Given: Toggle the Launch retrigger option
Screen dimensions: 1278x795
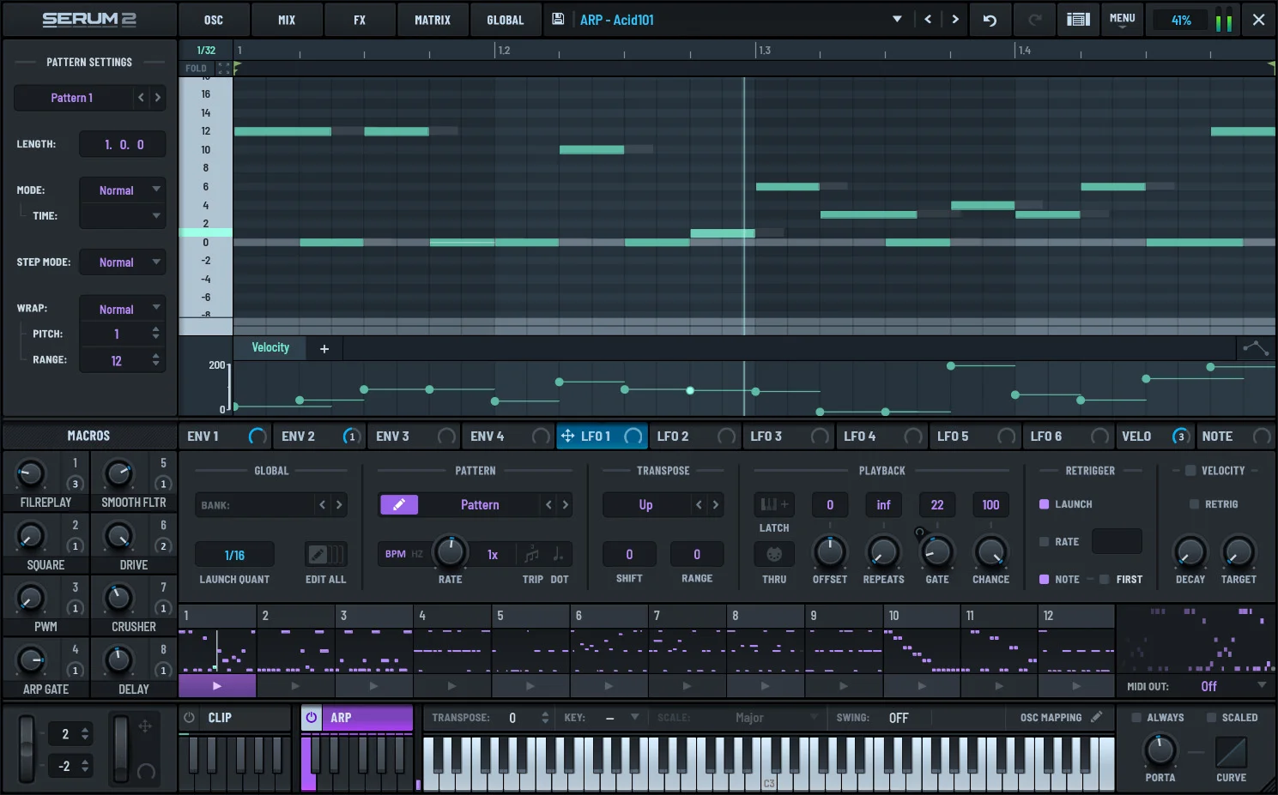Looking at the screenshot, I should pos(1045,504).
